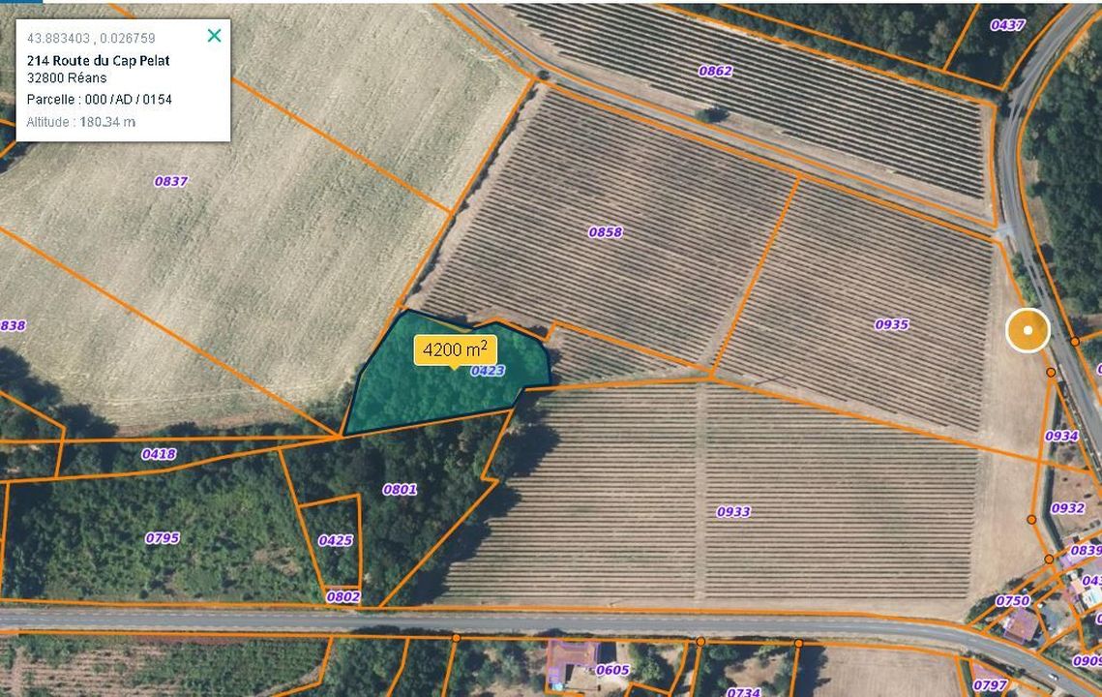Image resolution: width=1102 pixels, height=697 pixels.
Task: Click the 4200 m² area label
Action: point(455,349)
